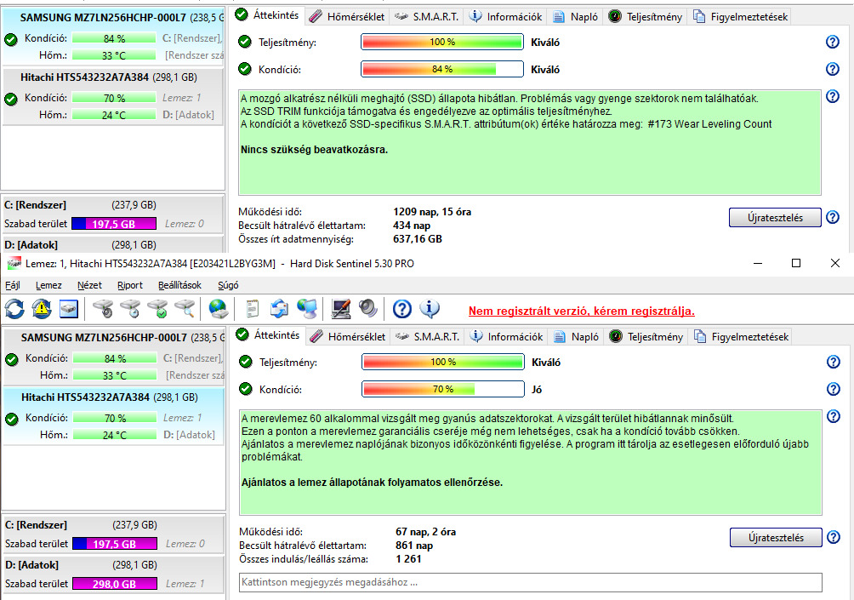Click the 298,0 GB free space bar

click(114, 584)
